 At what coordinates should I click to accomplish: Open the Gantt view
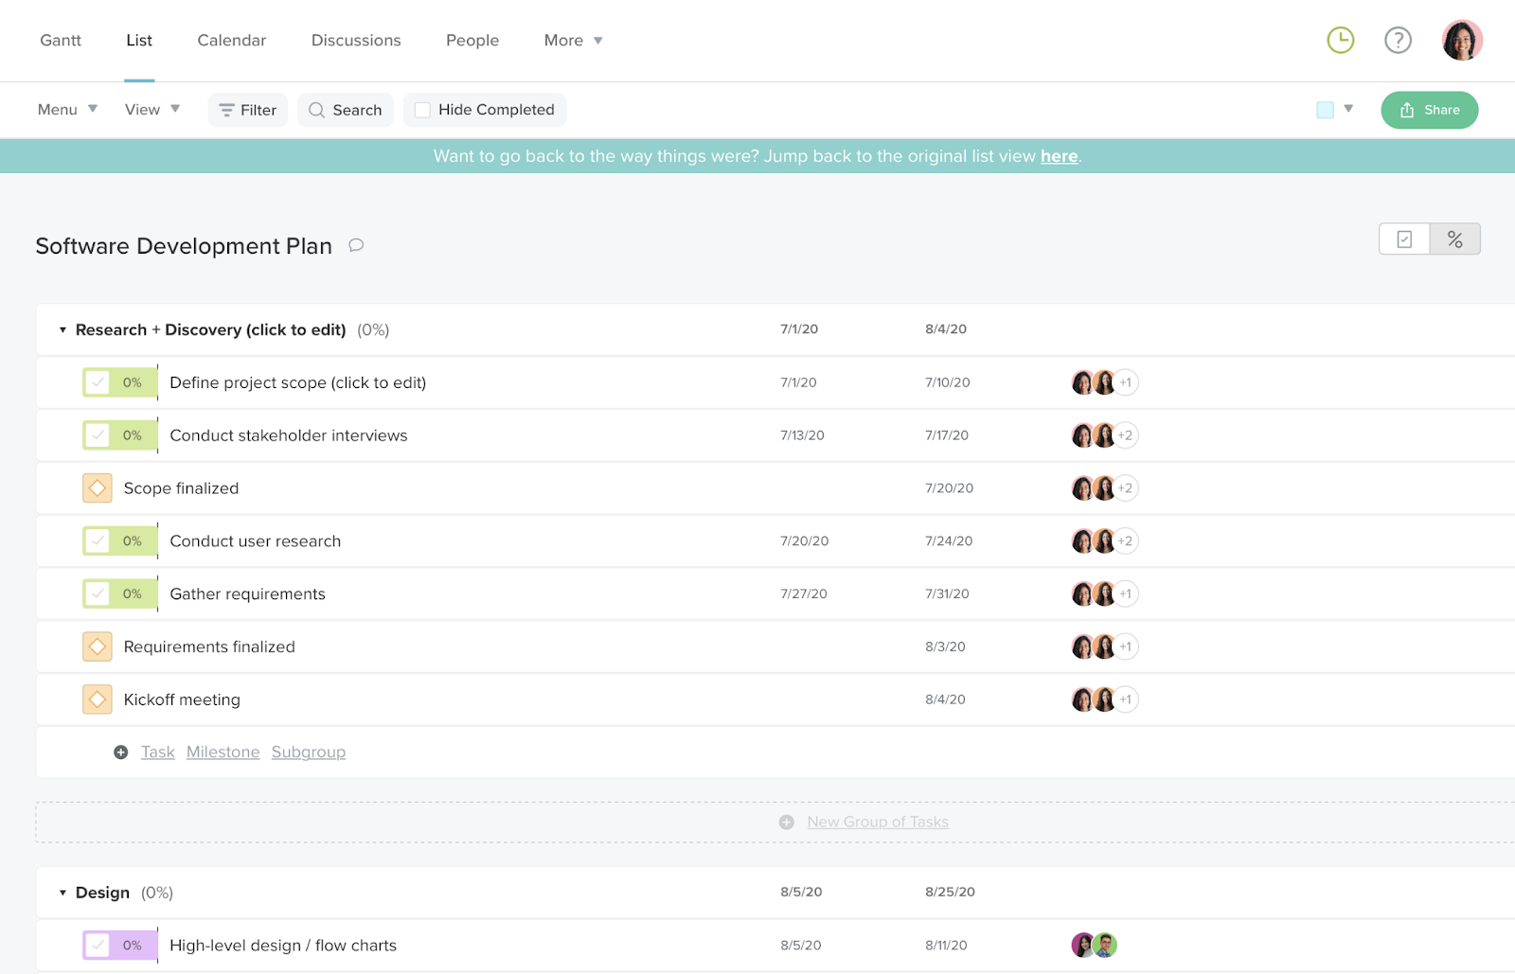[x=60, y=41]
